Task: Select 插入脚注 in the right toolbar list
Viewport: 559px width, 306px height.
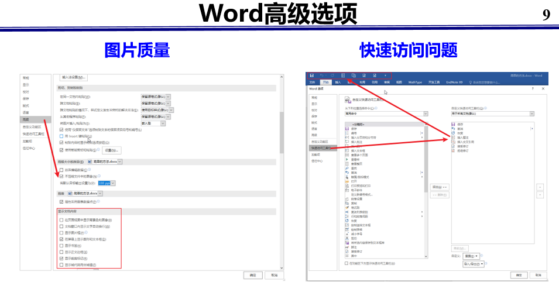Action: [460, 137]
